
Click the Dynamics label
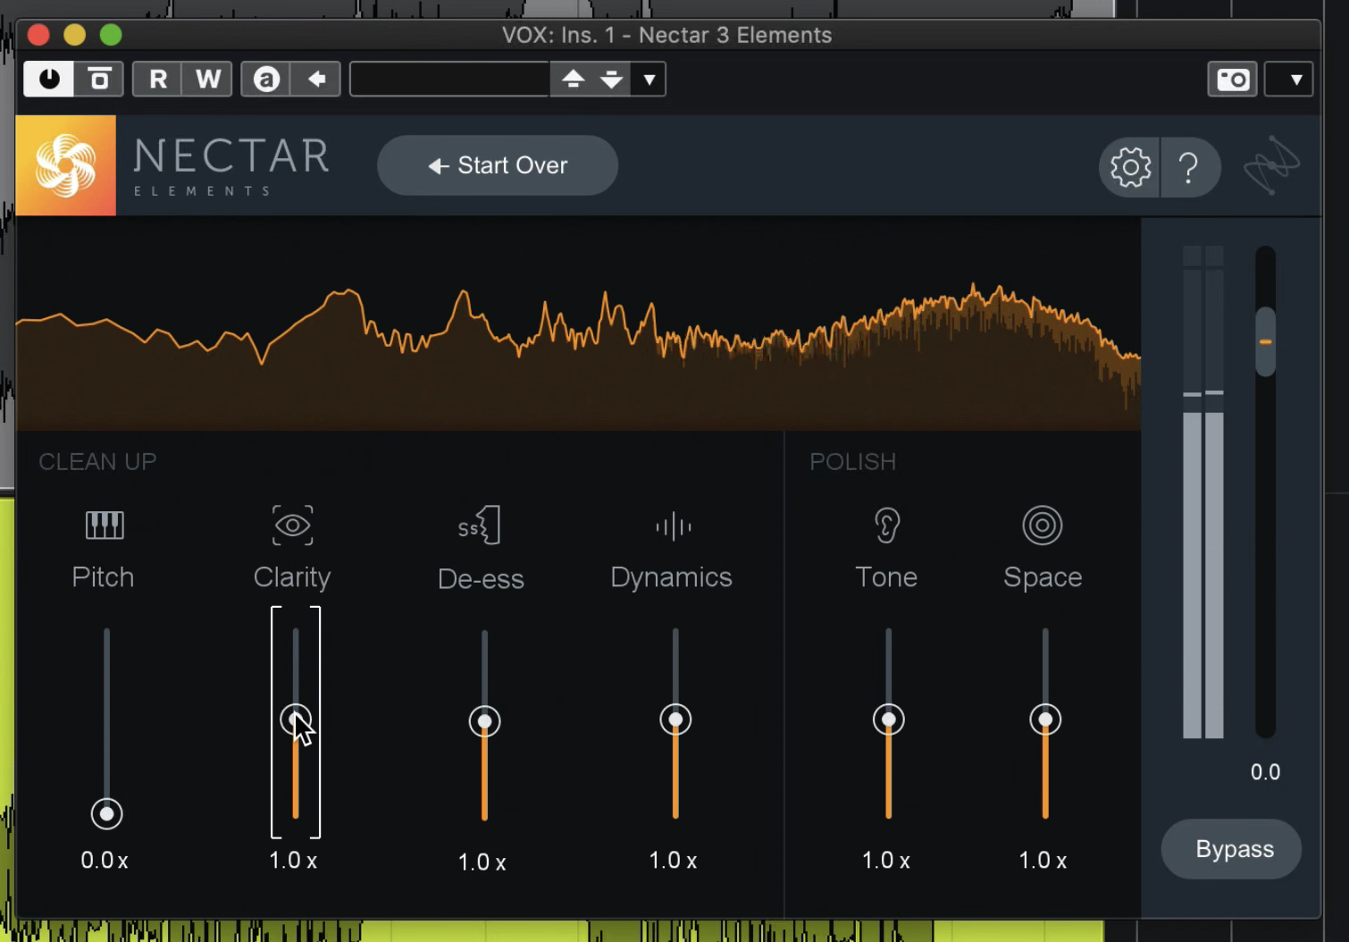coord(671,577)
